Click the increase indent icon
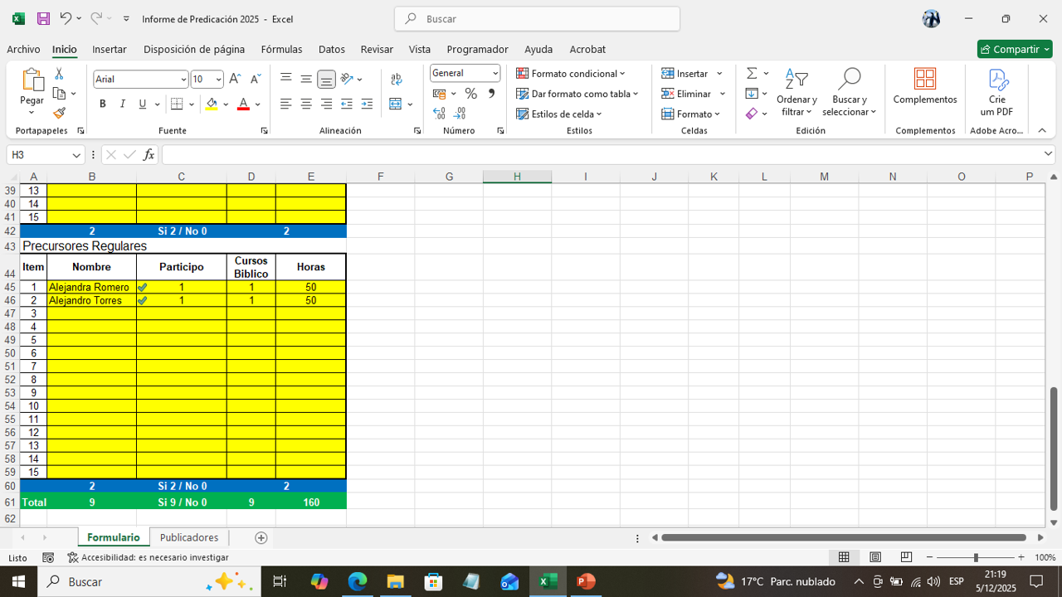1062x597 pixels. coord(367,104)
